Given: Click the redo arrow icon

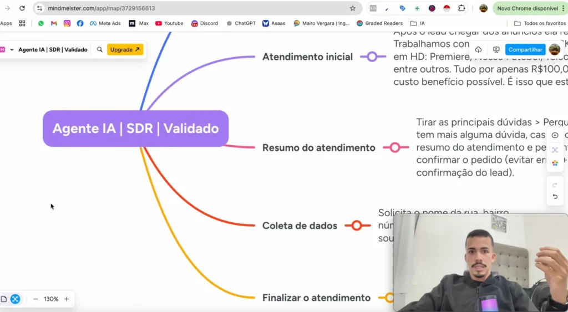Looking at the screenshot, I should [555, 185].
